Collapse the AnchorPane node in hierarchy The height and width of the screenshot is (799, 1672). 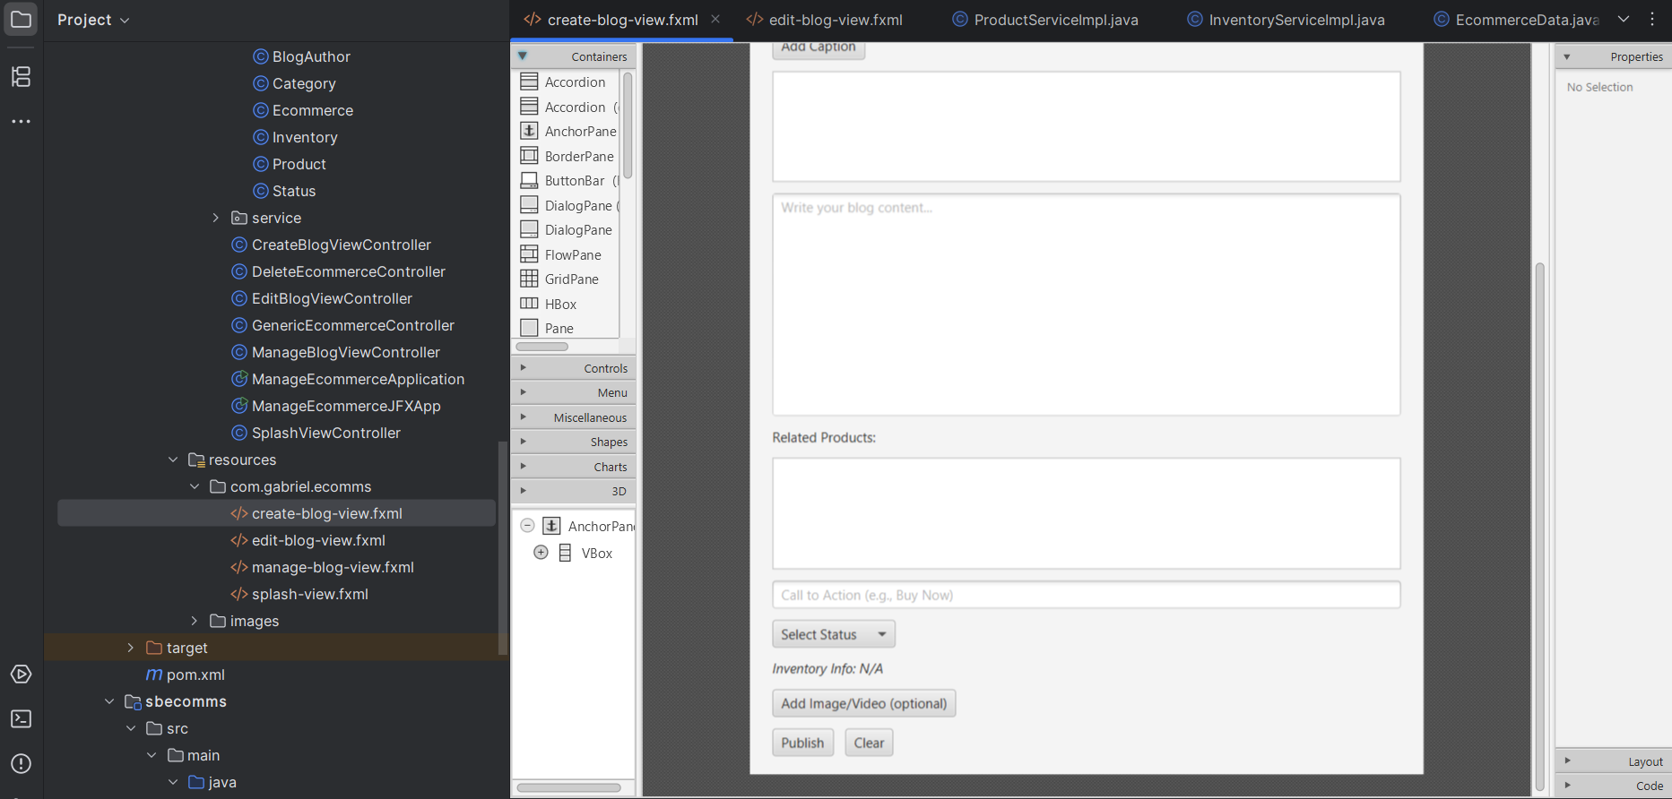527,526
